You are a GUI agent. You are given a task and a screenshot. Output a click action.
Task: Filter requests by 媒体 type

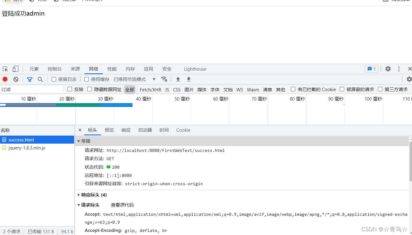coord(202,90)
